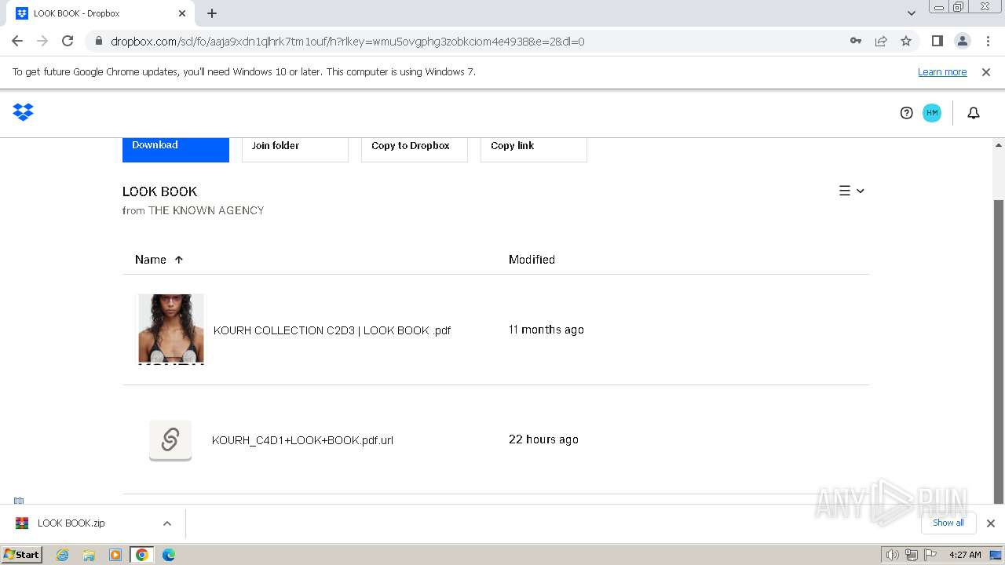This screenshot has height=565, width=1005.
Task: Open KOURH_C4D1+LOOK+BOOK.pdf.url file
Action: pyautogui.click(x=302, y=440)
